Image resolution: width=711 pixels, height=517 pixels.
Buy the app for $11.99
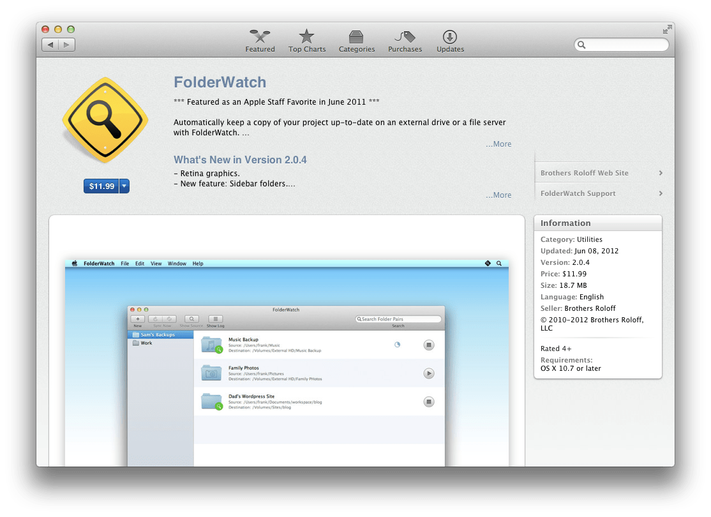[x=101, y=186]
